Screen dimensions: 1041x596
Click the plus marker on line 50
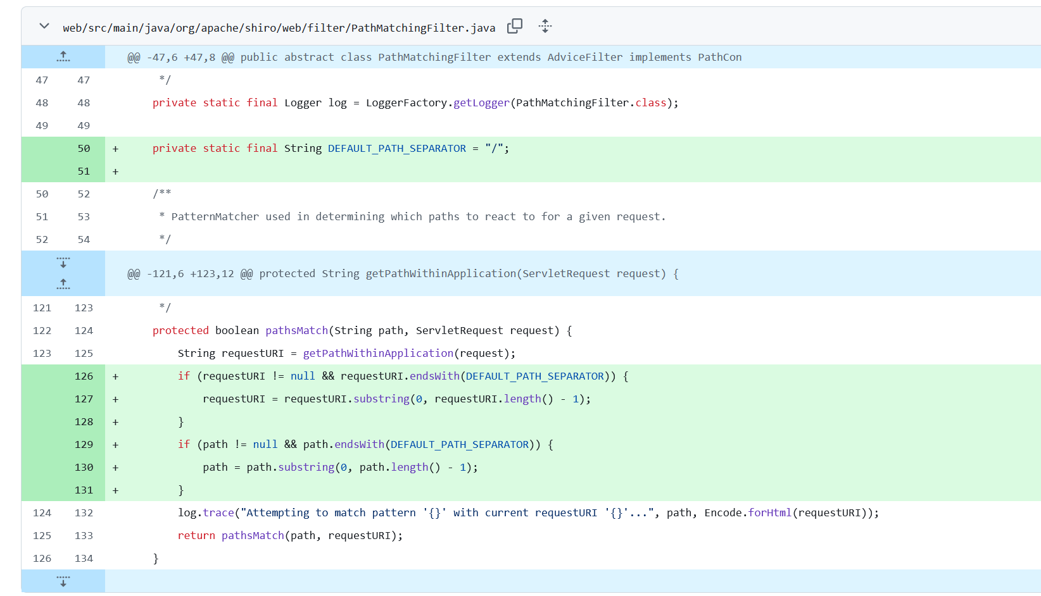point(115,149)
